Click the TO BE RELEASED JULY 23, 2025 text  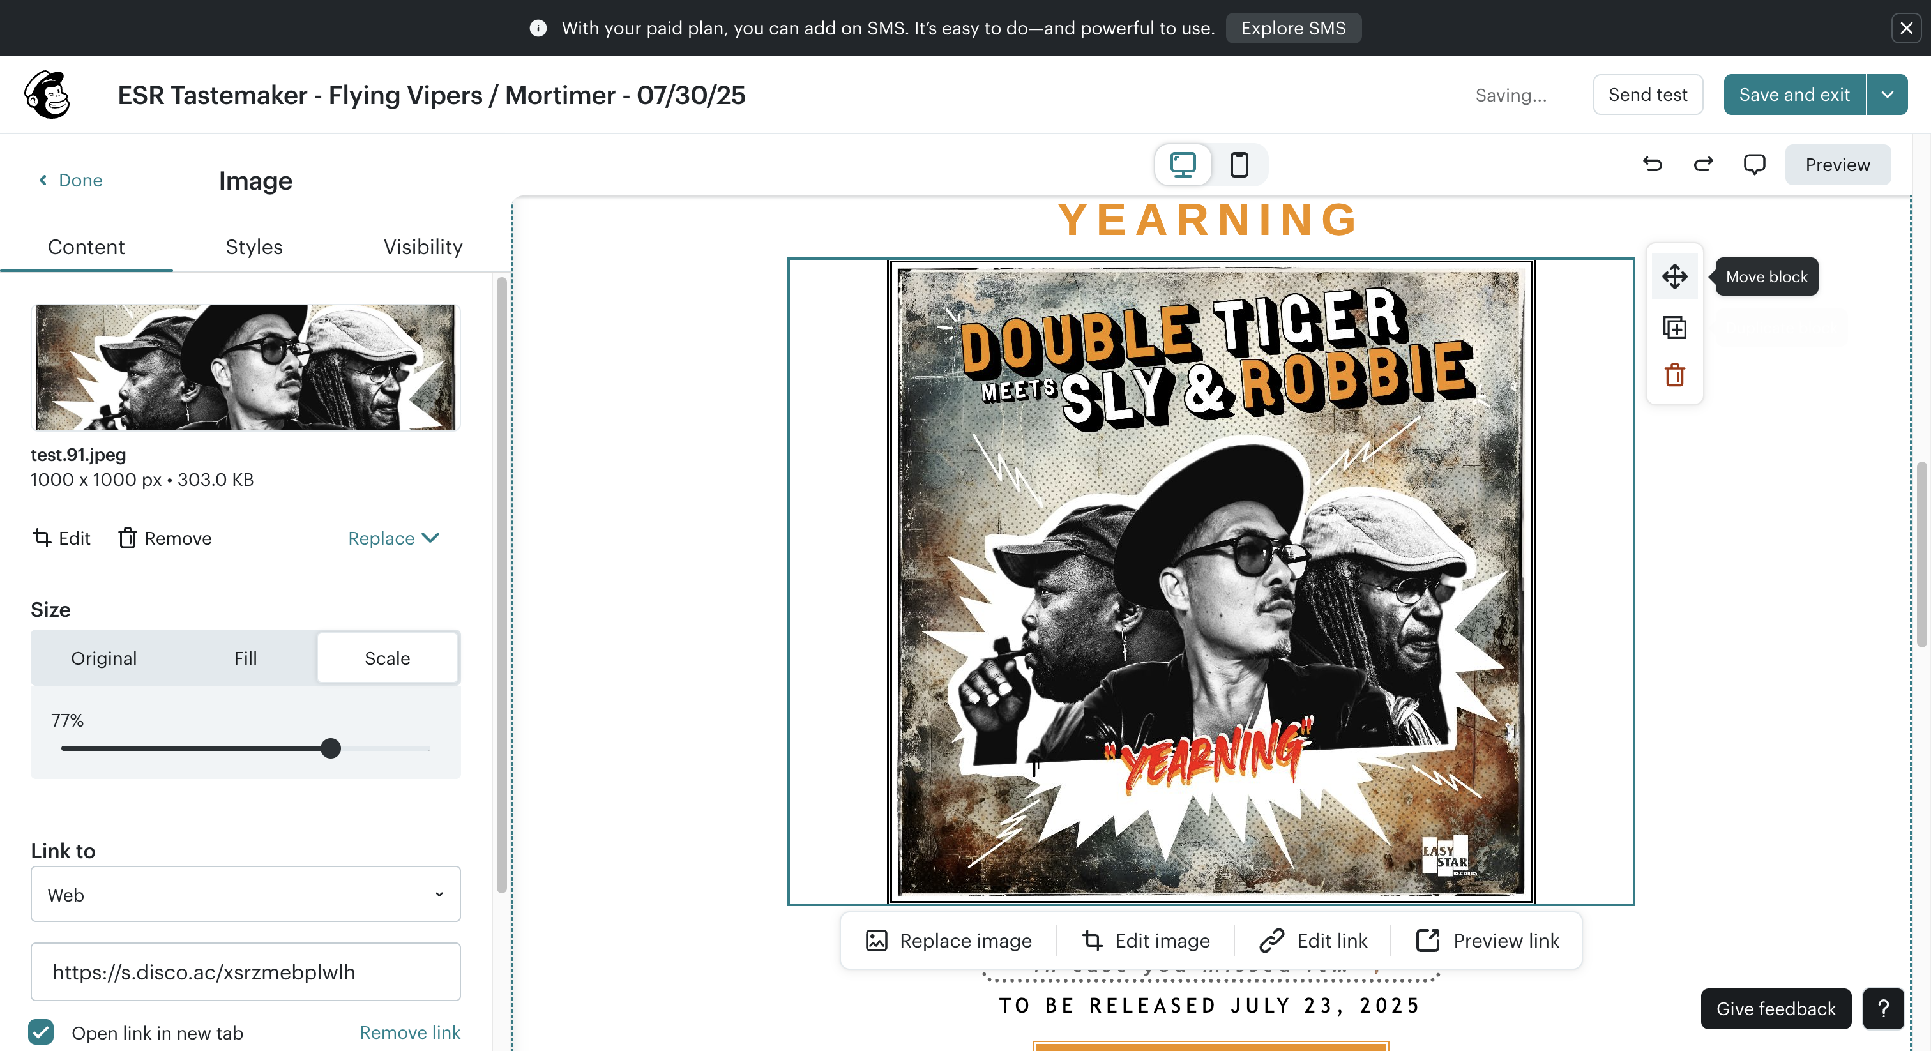click(x=1210, y=1006)
